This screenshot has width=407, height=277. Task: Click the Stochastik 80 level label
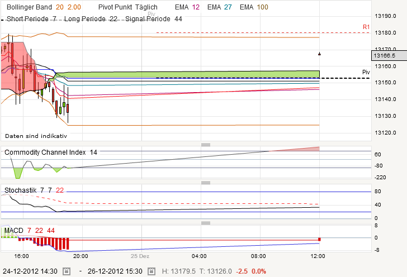coord(378,192)
